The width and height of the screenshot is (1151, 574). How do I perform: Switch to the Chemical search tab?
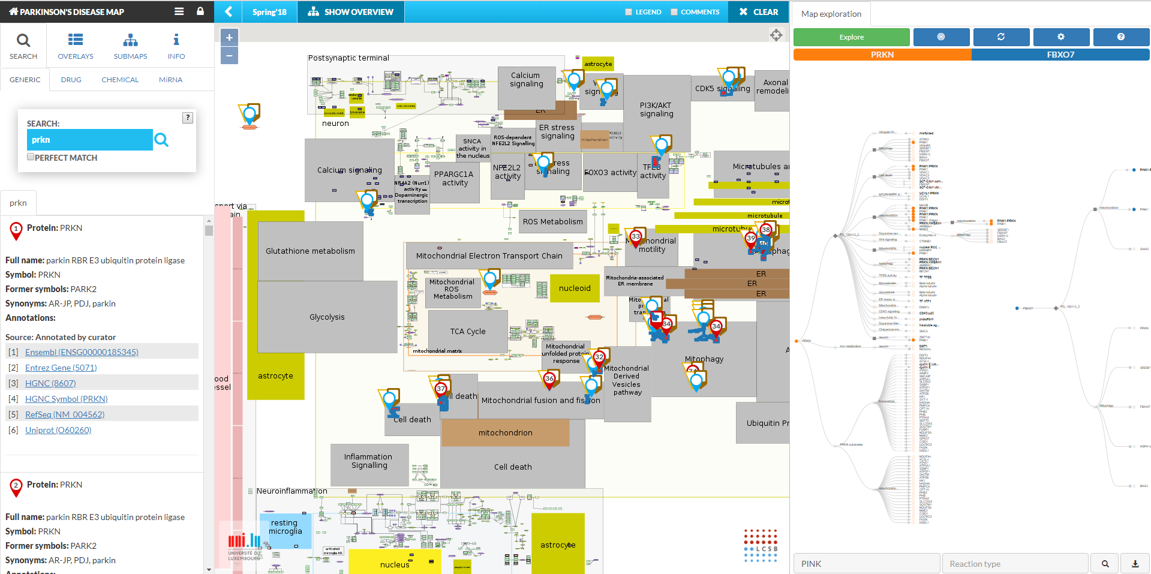(x=120, y=80)
